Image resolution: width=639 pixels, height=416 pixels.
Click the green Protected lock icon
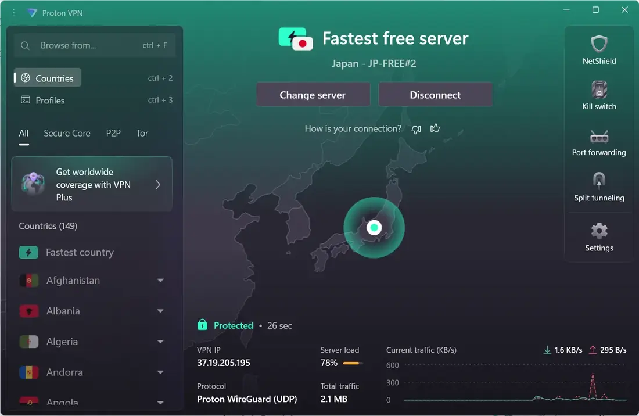click(202, 325)
